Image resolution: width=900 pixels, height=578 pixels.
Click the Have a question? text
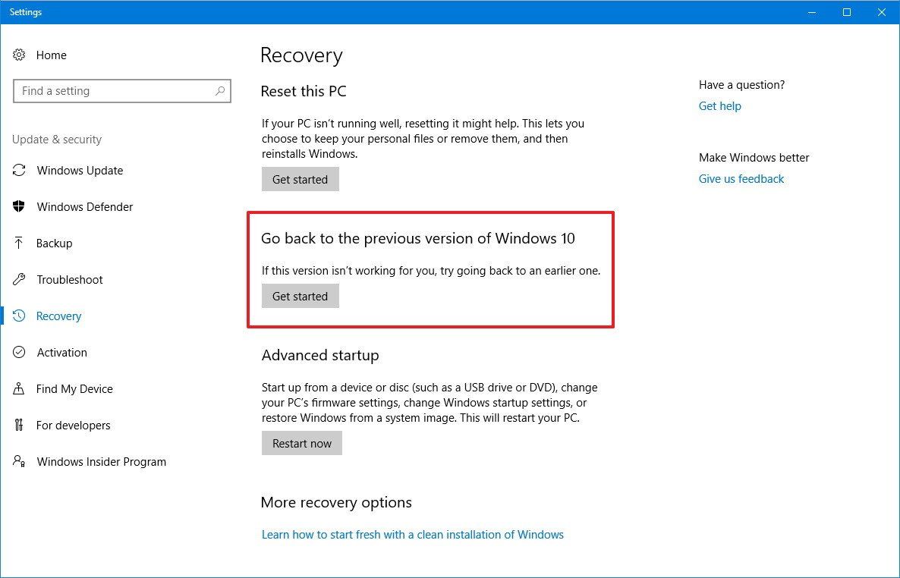pos(741,85)
